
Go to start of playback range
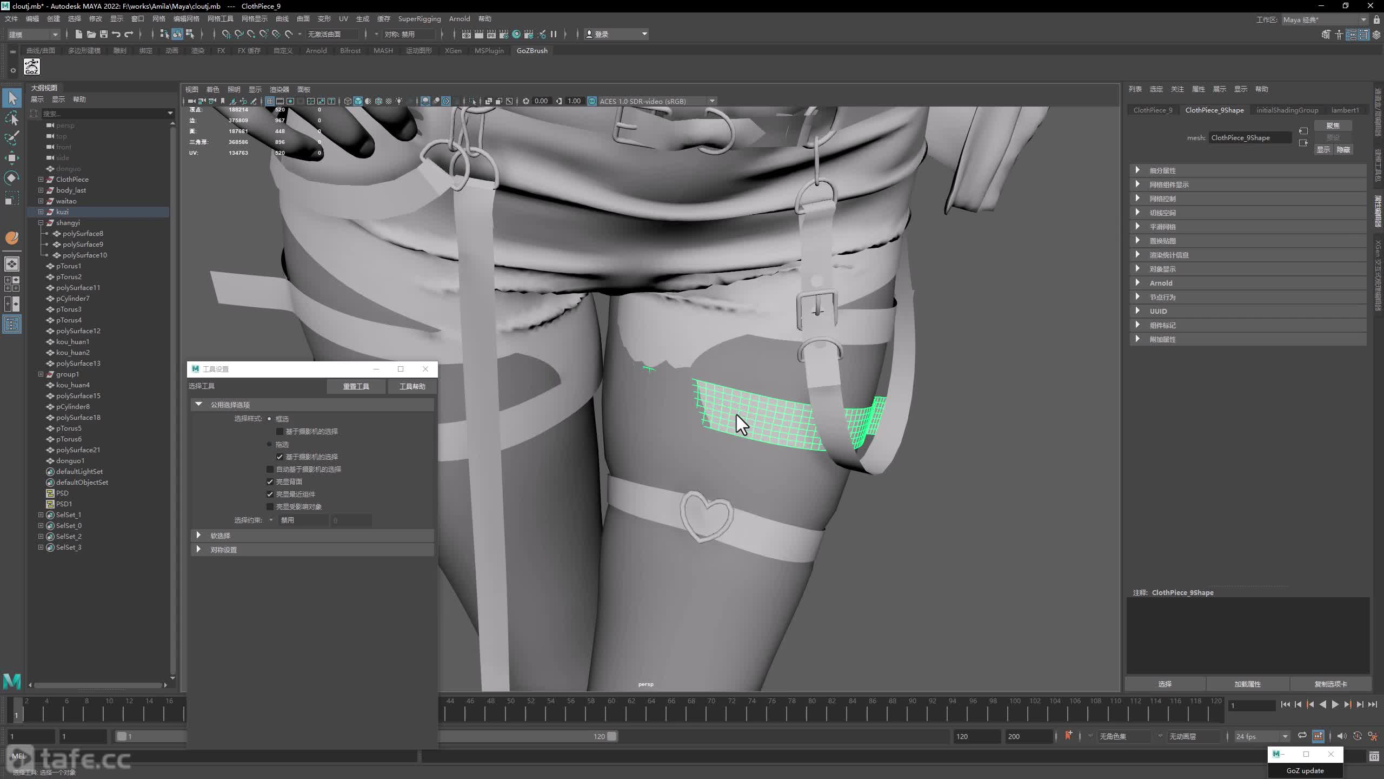coord(1286,705)
